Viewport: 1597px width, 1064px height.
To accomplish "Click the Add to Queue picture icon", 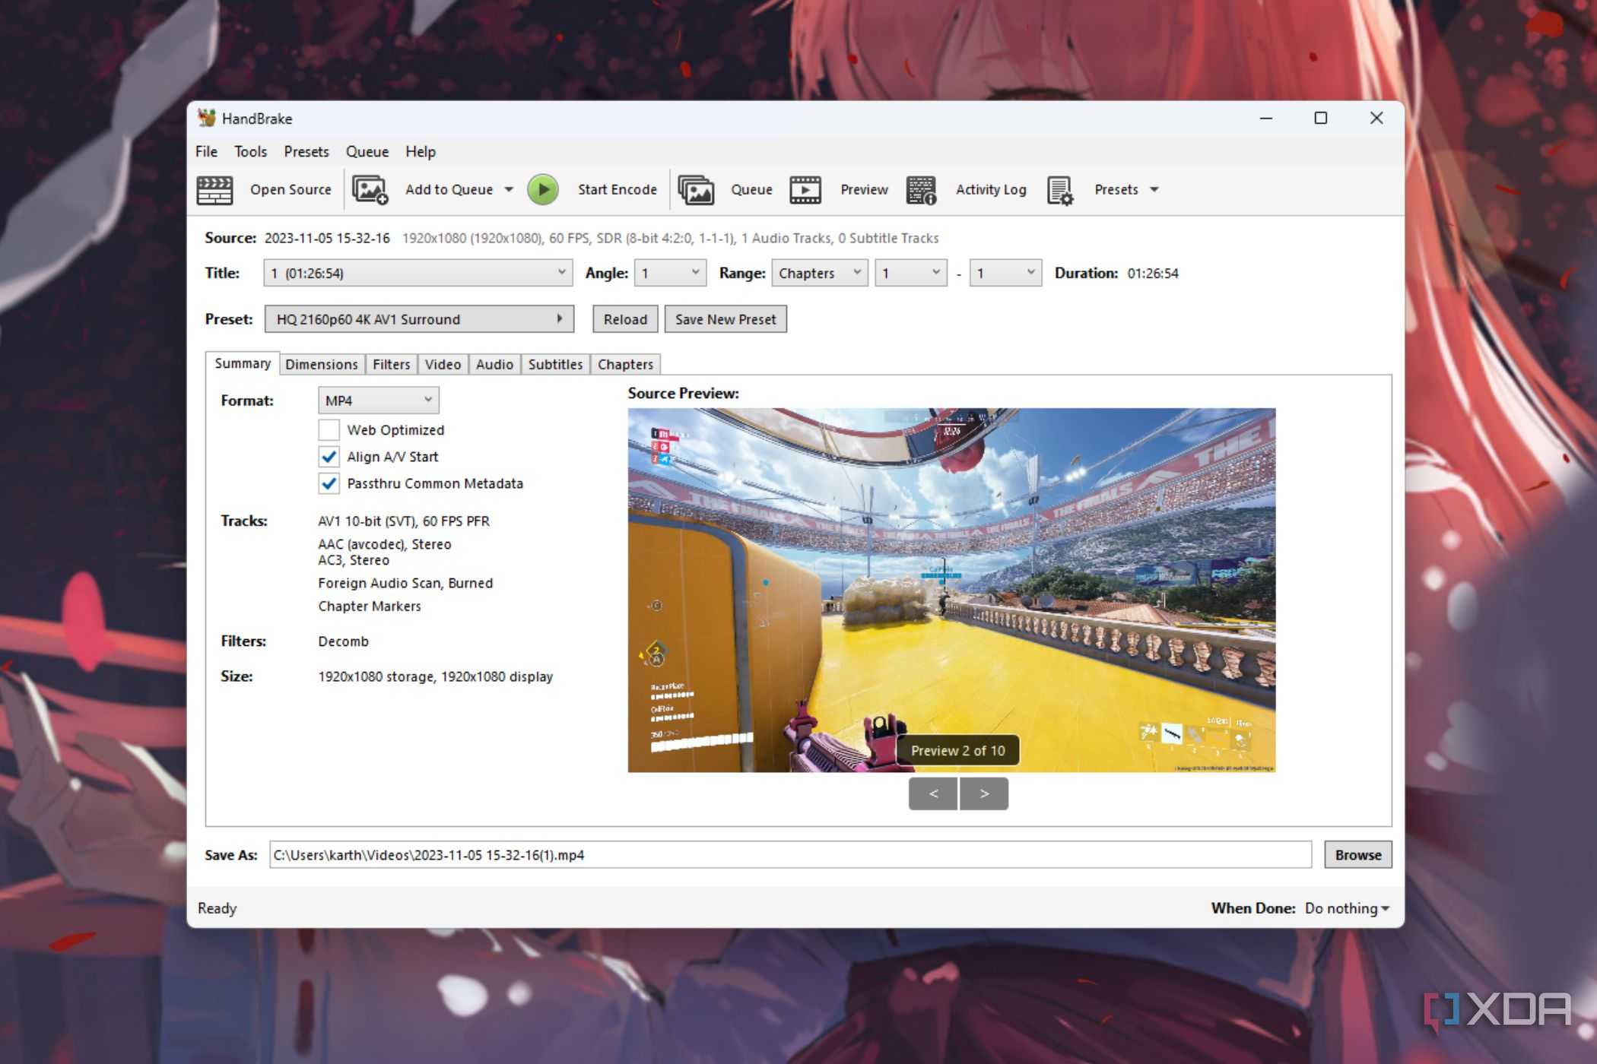I will (x=370, y=190).
